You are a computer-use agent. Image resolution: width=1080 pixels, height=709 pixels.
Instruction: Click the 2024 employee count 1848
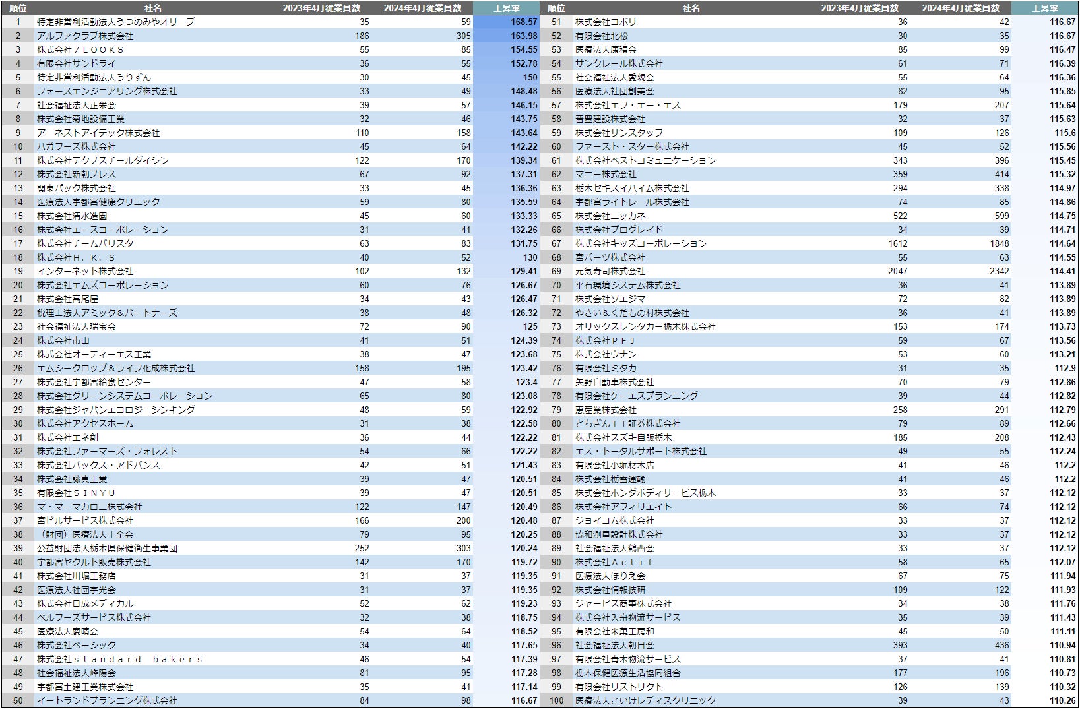point(999,243)
